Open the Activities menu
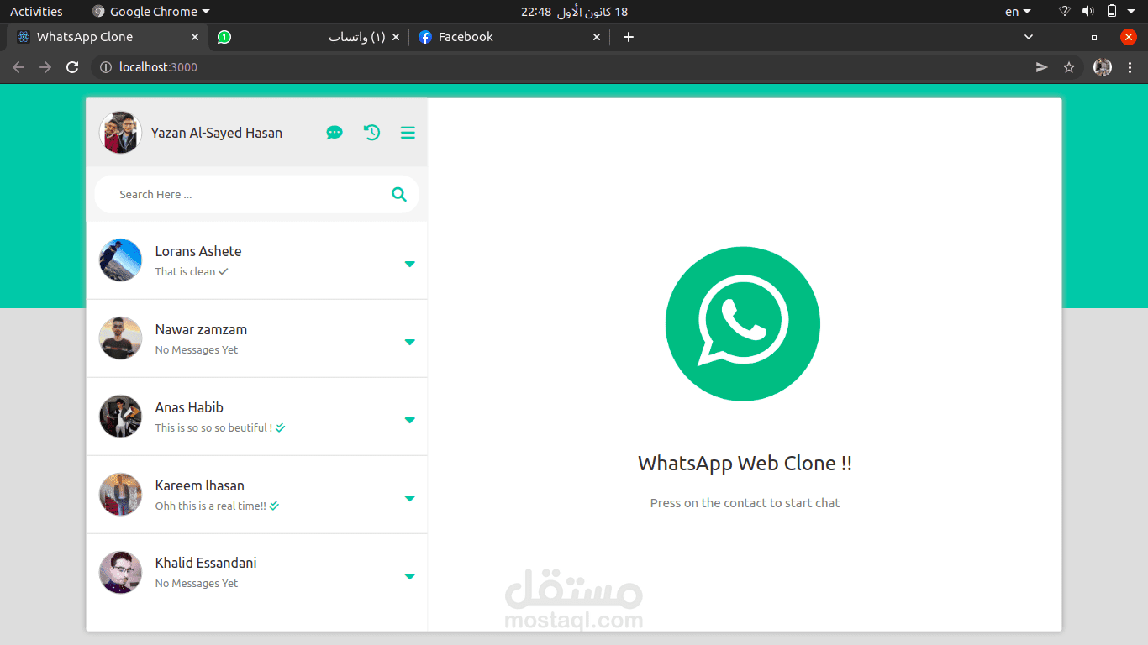The width and height of the screenshot is (1148, 645). tap(36, 11)
